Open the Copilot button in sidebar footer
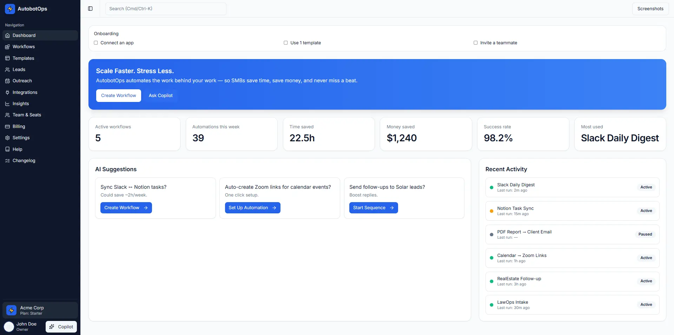 tap(61, 327)
